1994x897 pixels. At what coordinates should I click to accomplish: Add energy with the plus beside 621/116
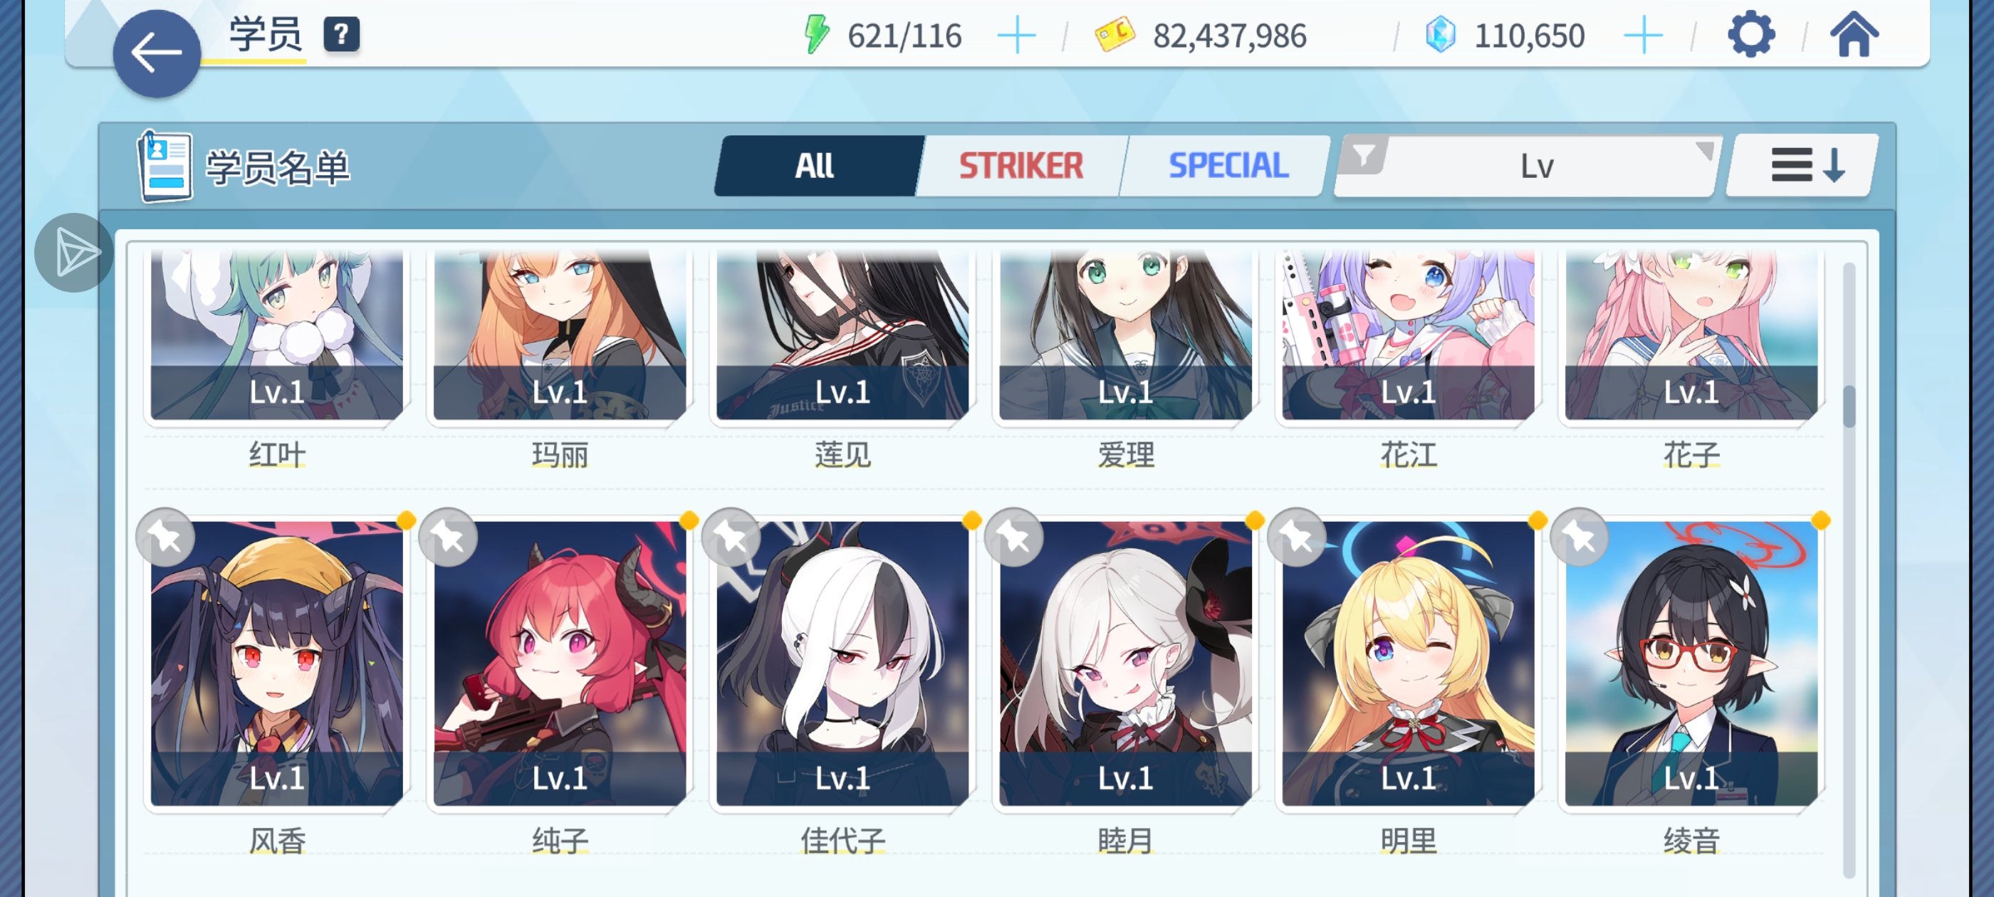tap(1016, 36)
